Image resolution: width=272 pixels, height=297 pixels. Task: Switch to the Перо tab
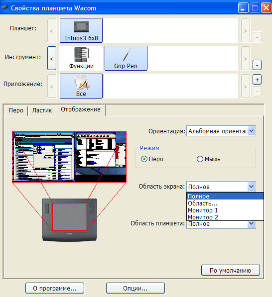click(16, 110)
